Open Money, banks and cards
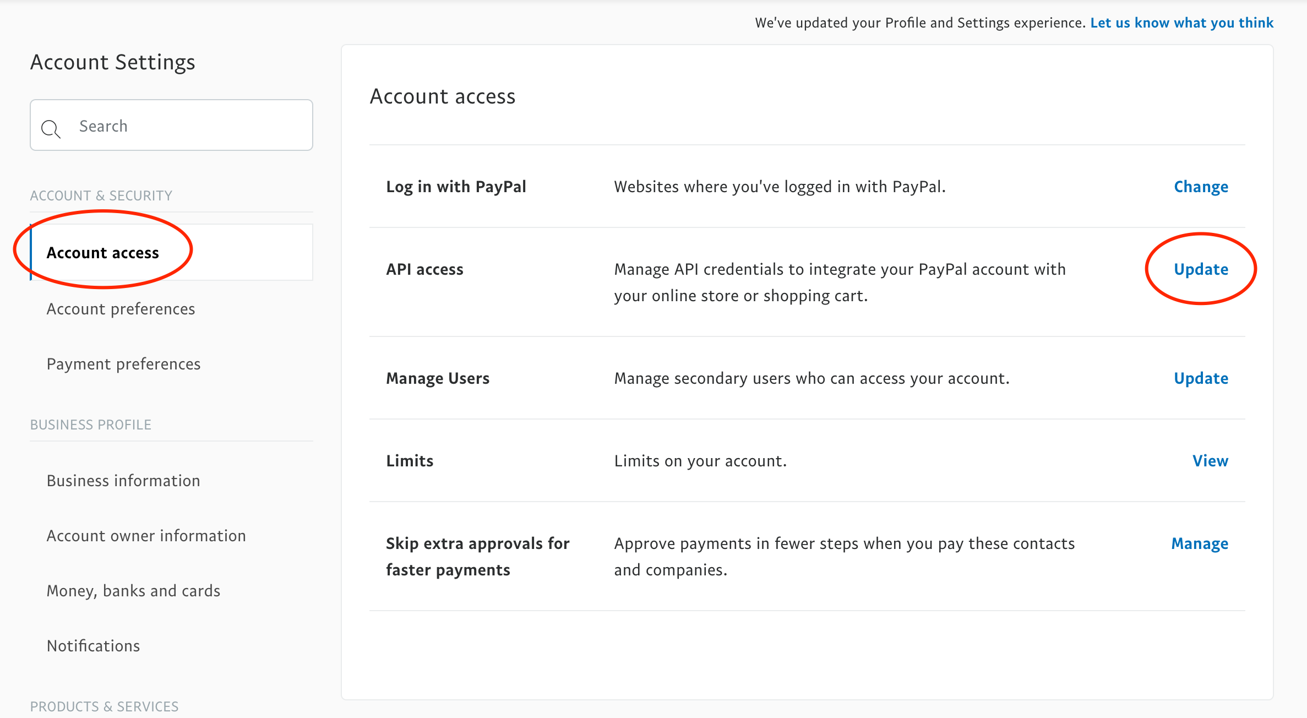 [133, 591]
